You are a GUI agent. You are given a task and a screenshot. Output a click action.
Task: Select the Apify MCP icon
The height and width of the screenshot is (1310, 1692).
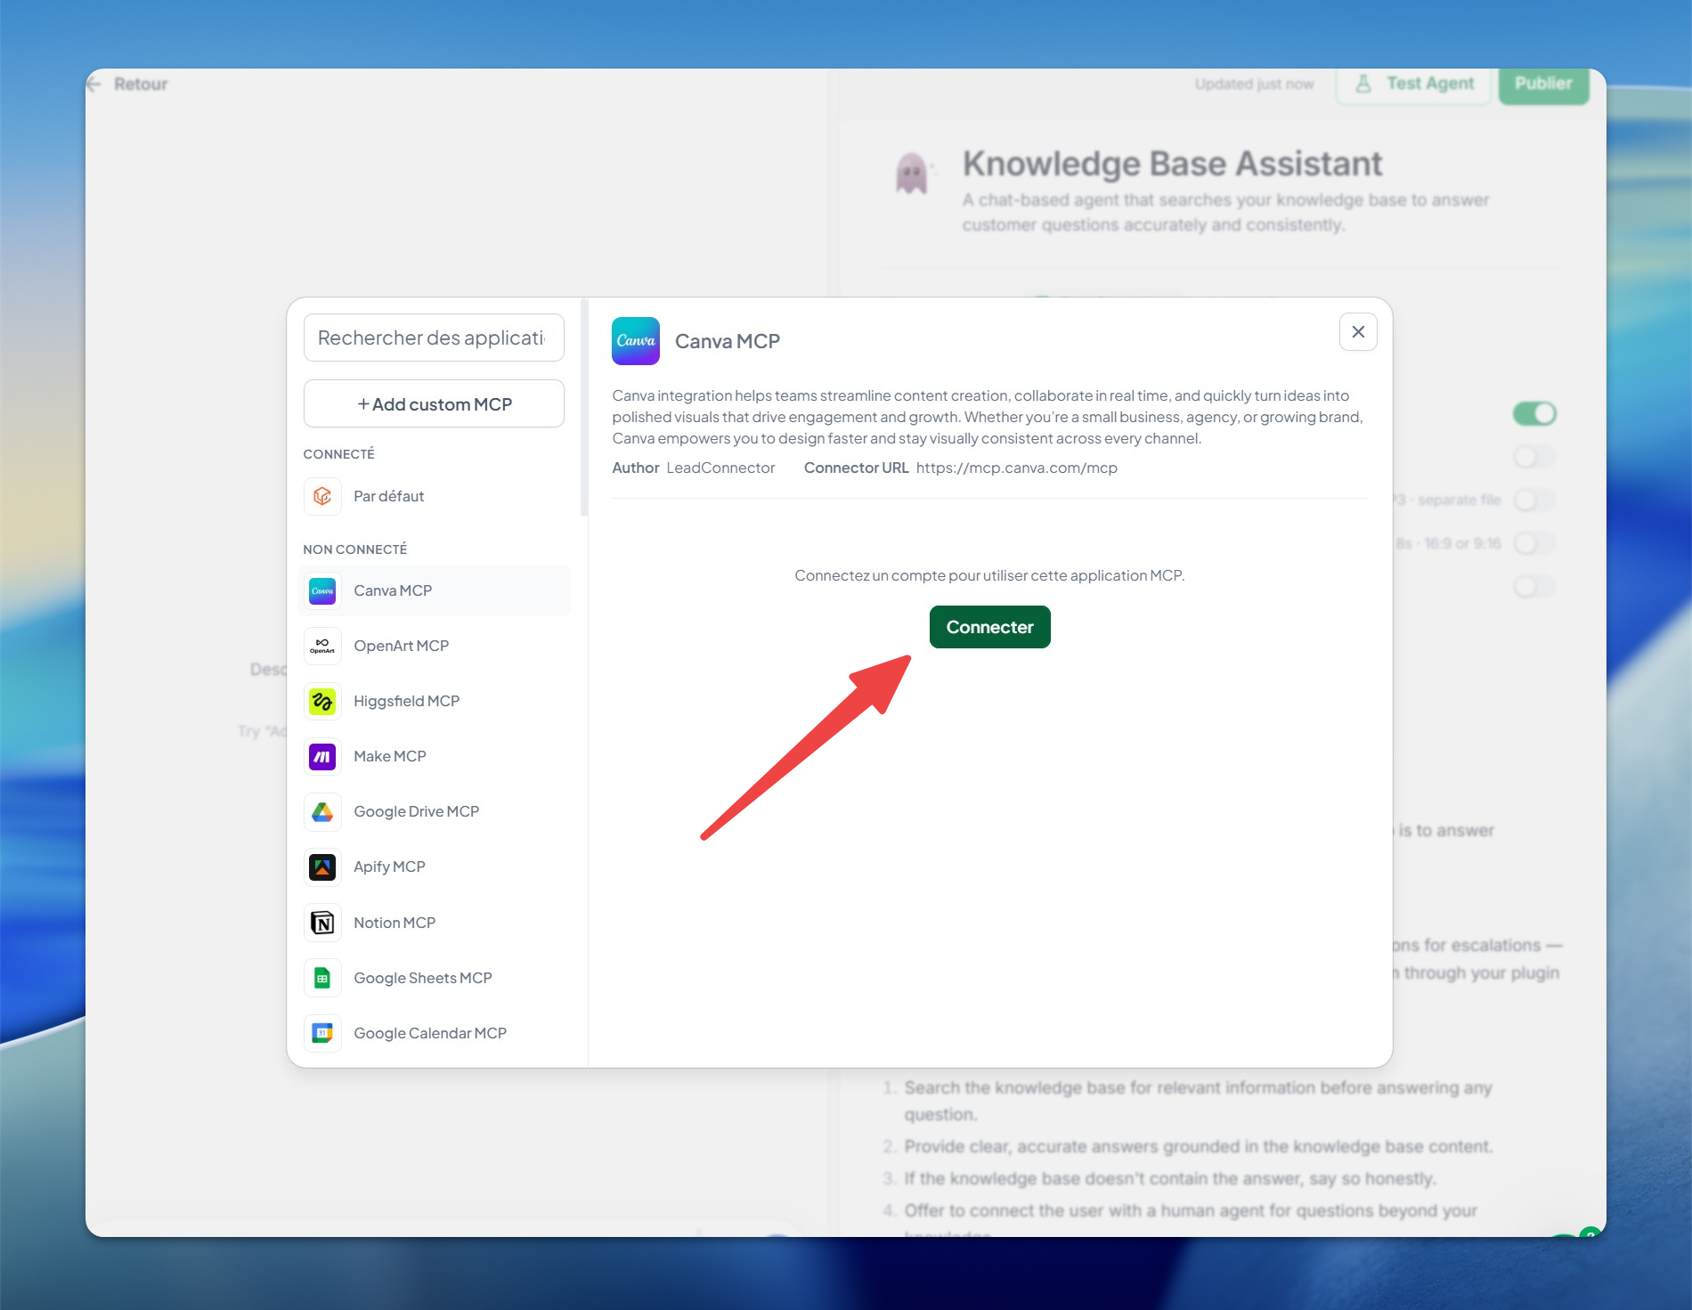tap(322, 867)
